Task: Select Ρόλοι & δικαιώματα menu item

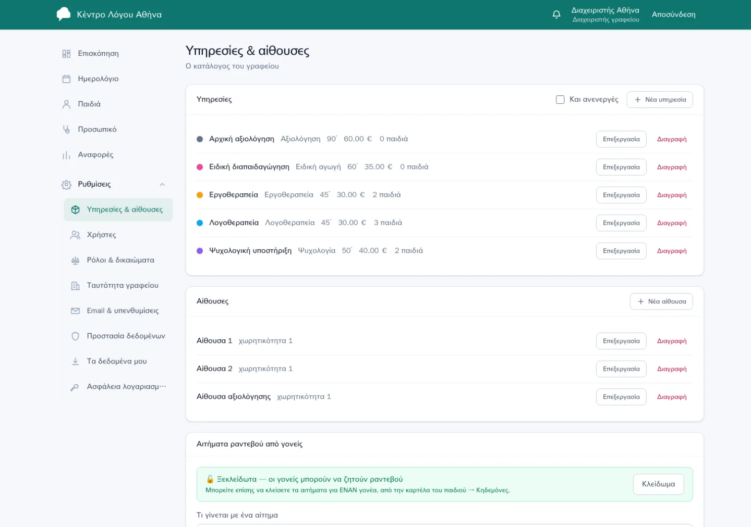Action: (118, 260)
